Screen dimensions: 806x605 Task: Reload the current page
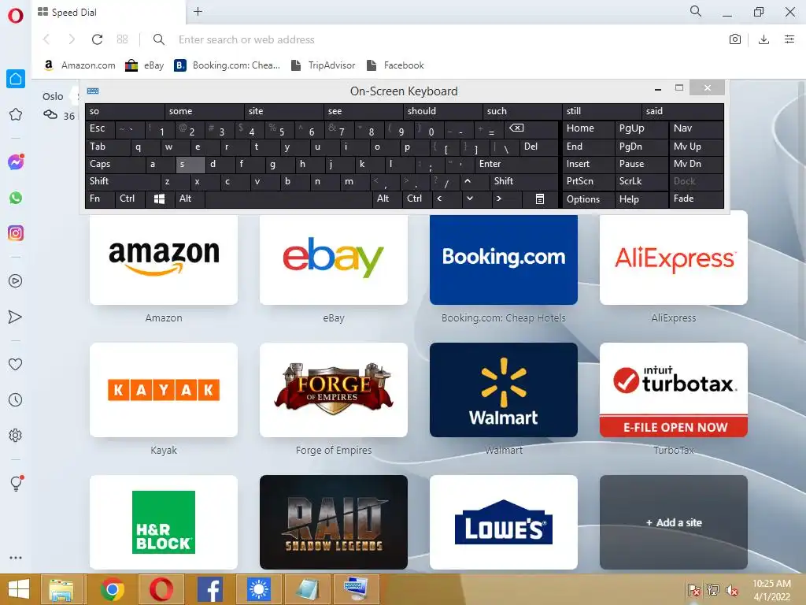(x=97, y=39)
